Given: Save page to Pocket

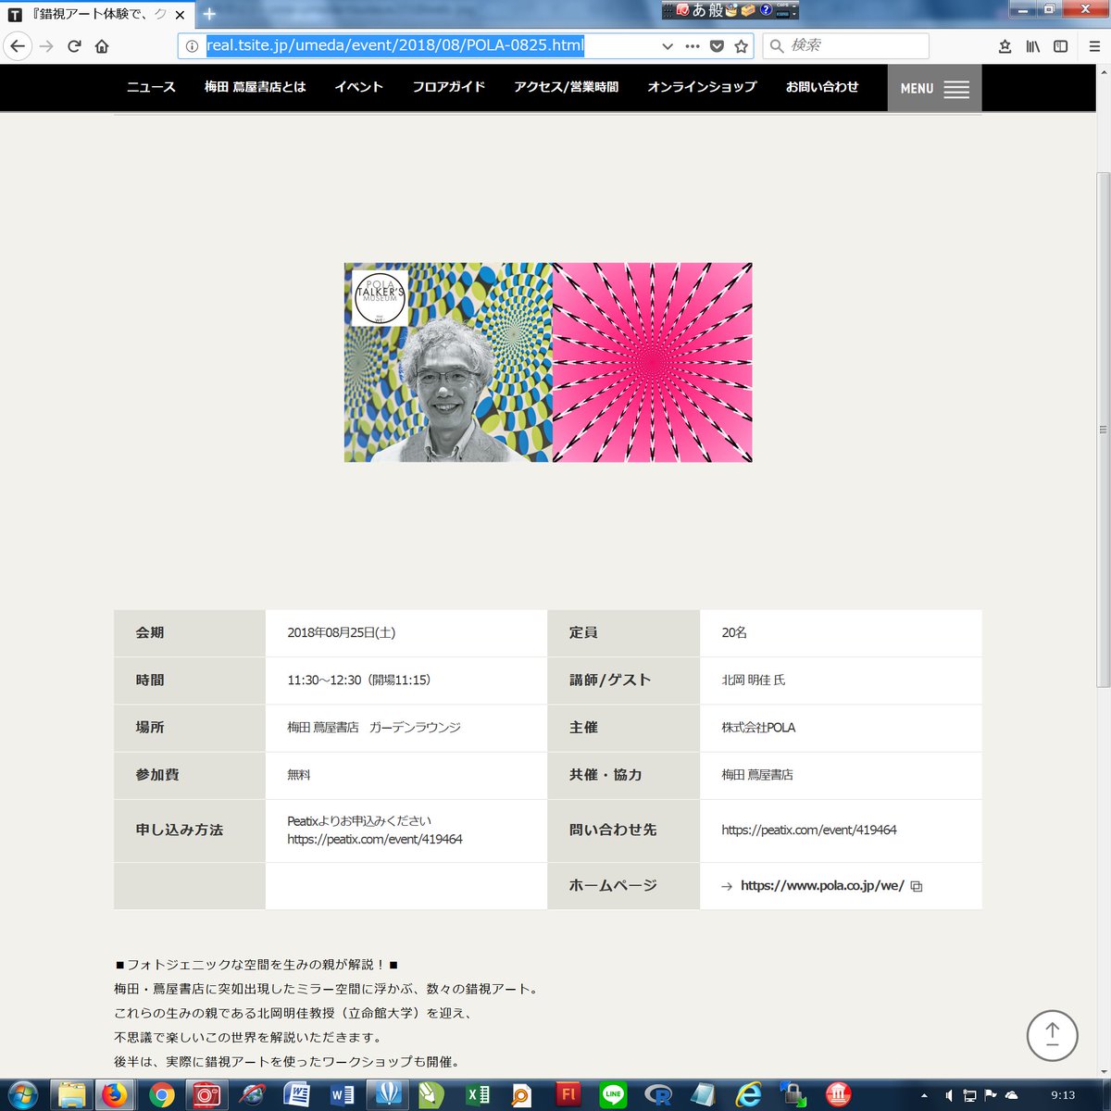Looking at the screenshot, I should (x=717, y=46).
